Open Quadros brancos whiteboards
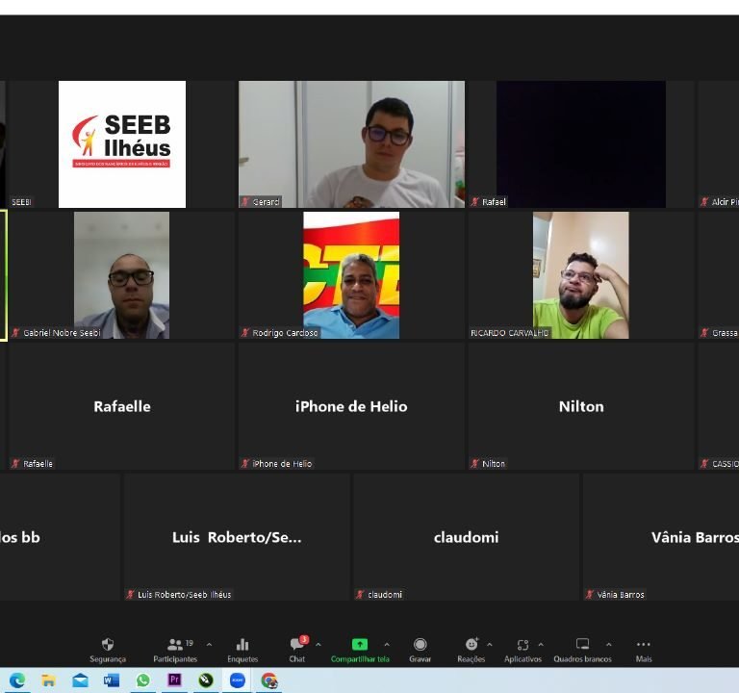 (x=582, y=649)
